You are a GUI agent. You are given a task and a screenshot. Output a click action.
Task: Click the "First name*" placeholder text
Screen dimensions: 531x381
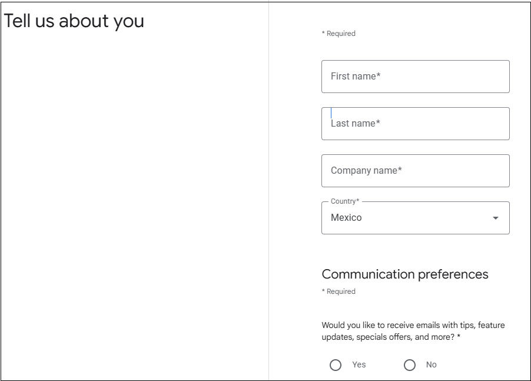tap(356, 77)
